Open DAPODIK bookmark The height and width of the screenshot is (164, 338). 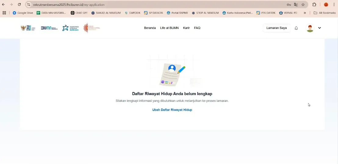click(x=132, y=13)
